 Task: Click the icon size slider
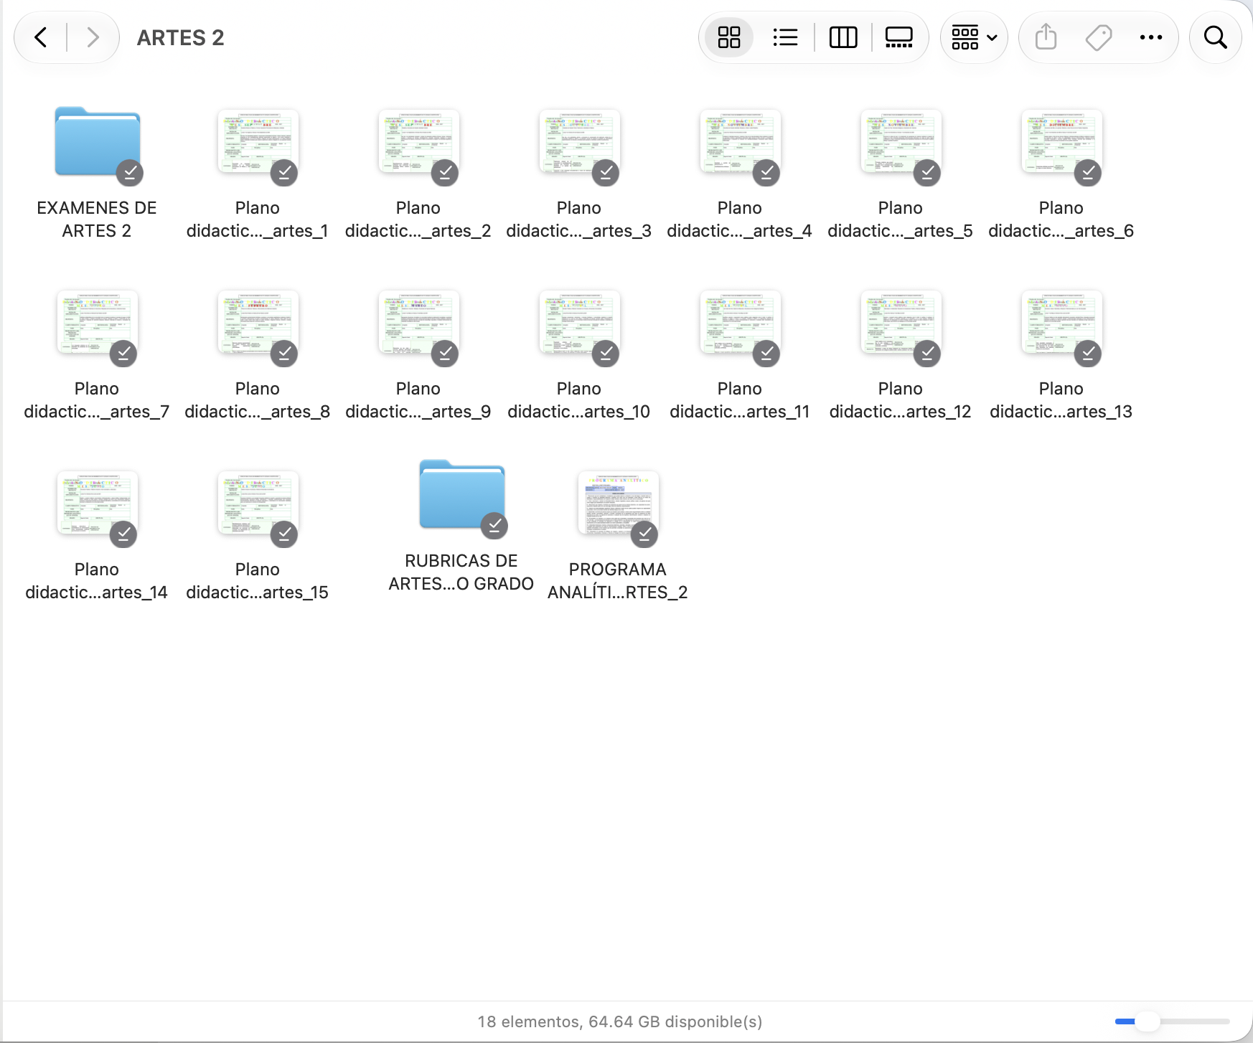[x=1173, y=1021]
